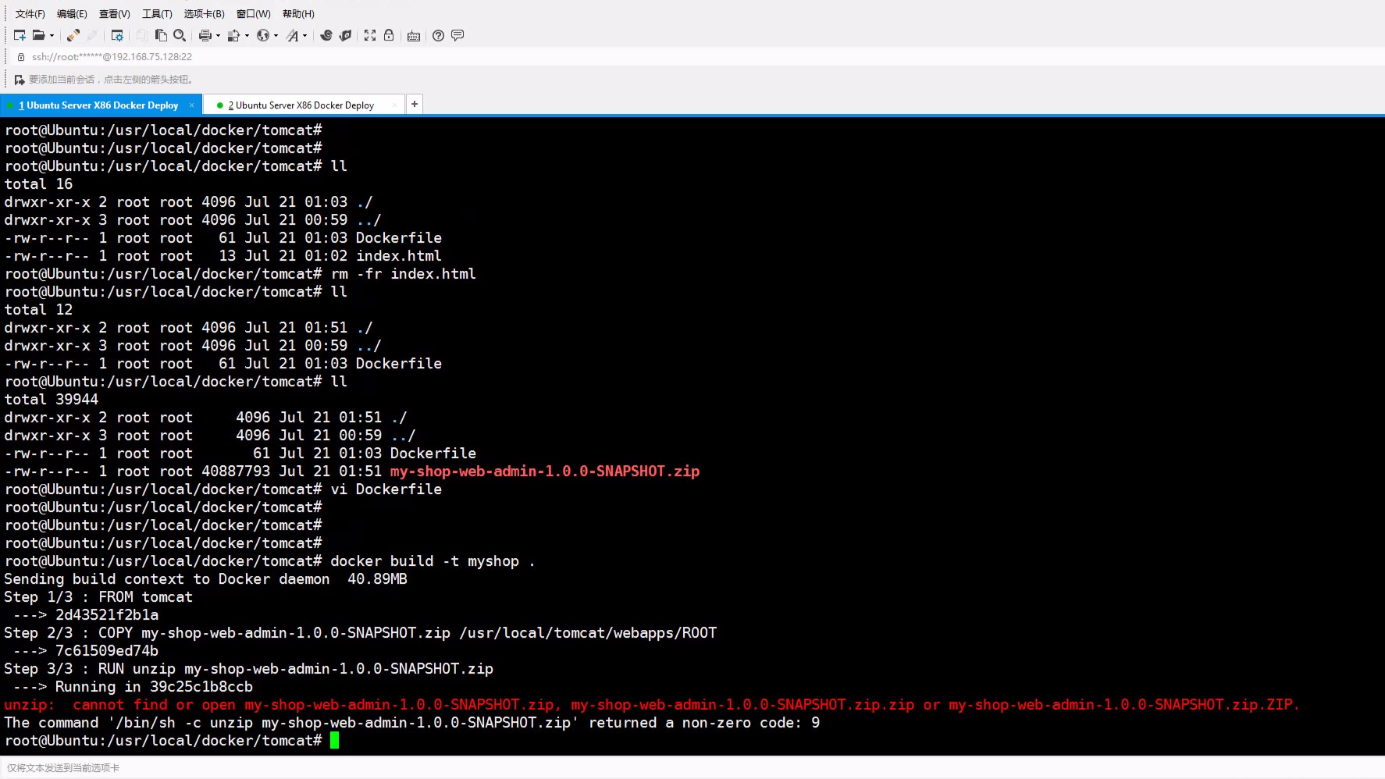Click the red zip filename in the listing
This screenshot has width=1385, height=779.
point(545,471)
